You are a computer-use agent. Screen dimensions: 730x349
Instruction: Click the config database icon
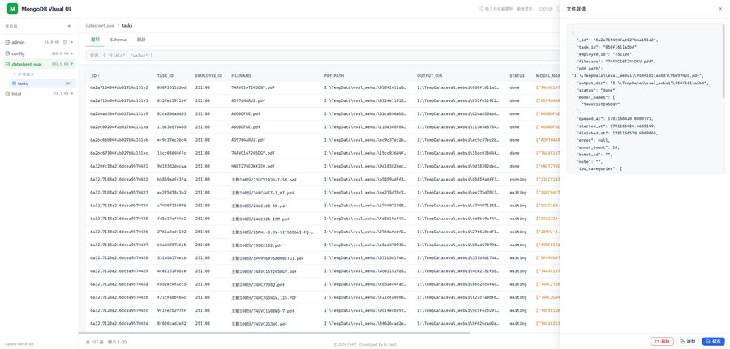(7, 53)
